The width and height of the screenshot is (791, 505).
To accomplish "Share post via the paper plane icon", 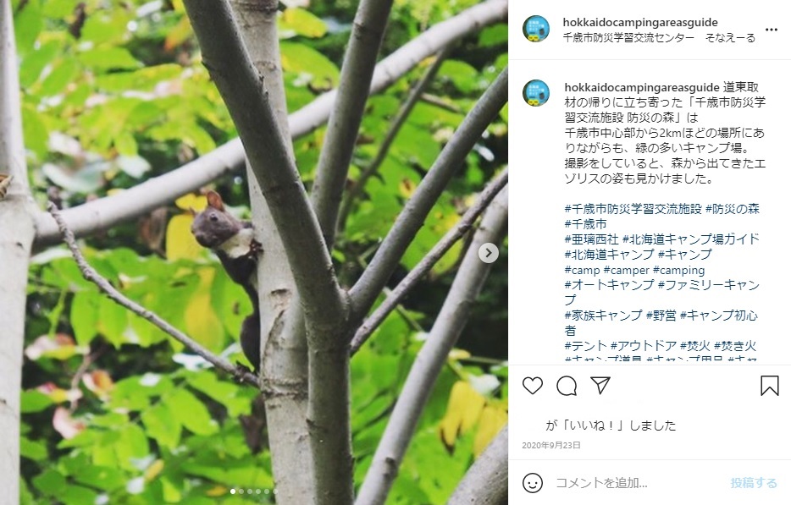I will tap(600, 386).
